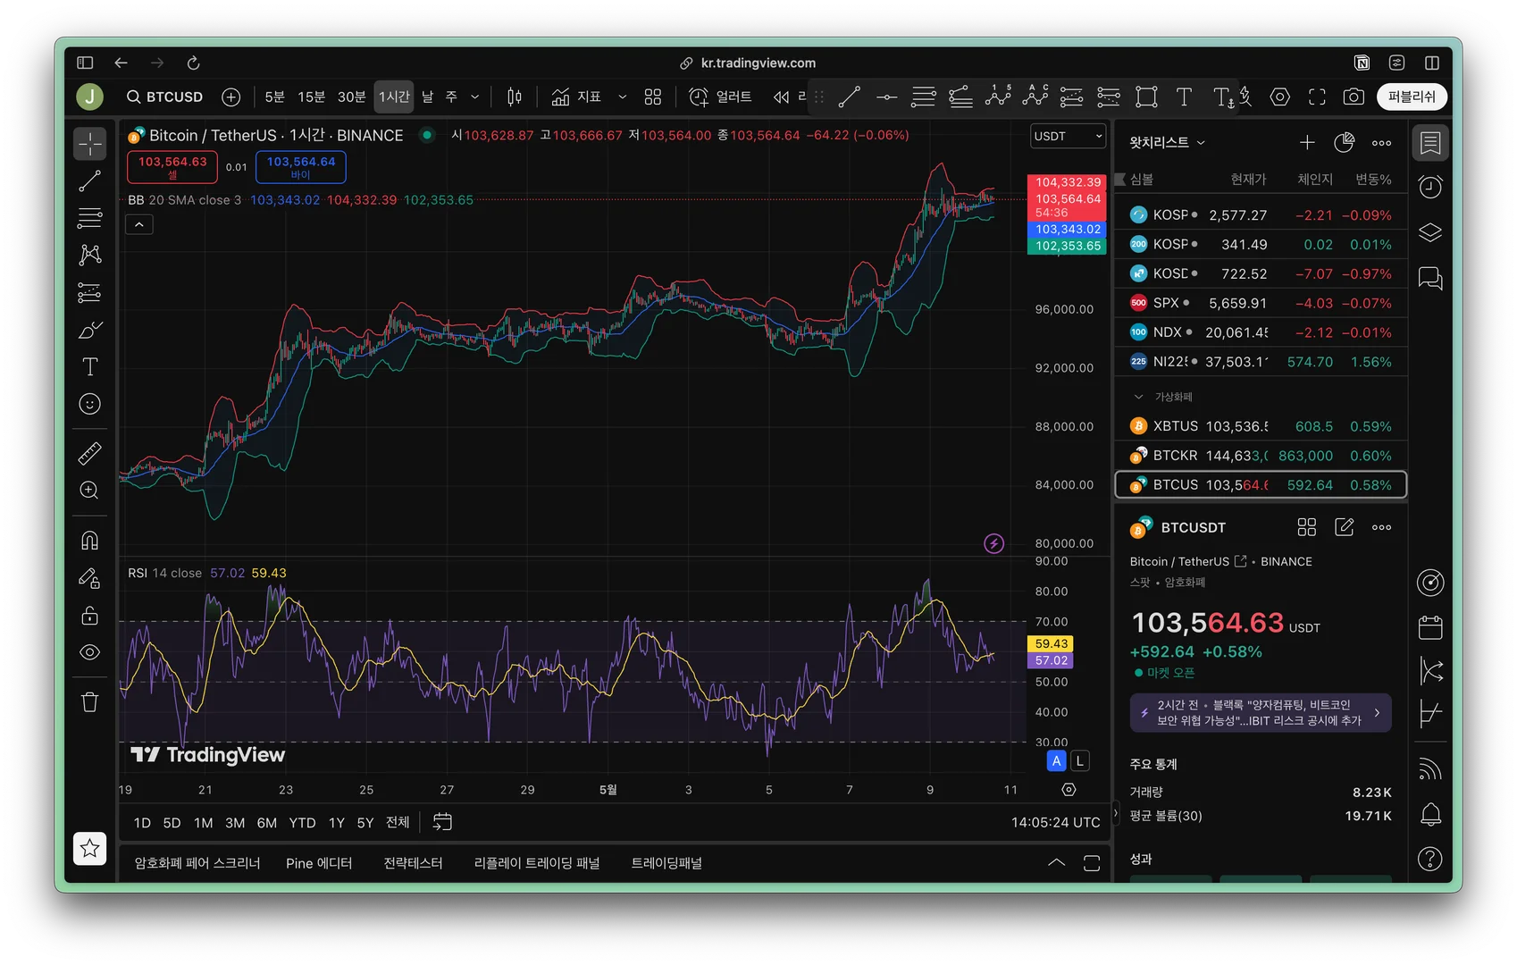The height and width of the screenshot is (965, 1517).
Task: Click the fullscreen mode icon
Action: click(1317, 96)
